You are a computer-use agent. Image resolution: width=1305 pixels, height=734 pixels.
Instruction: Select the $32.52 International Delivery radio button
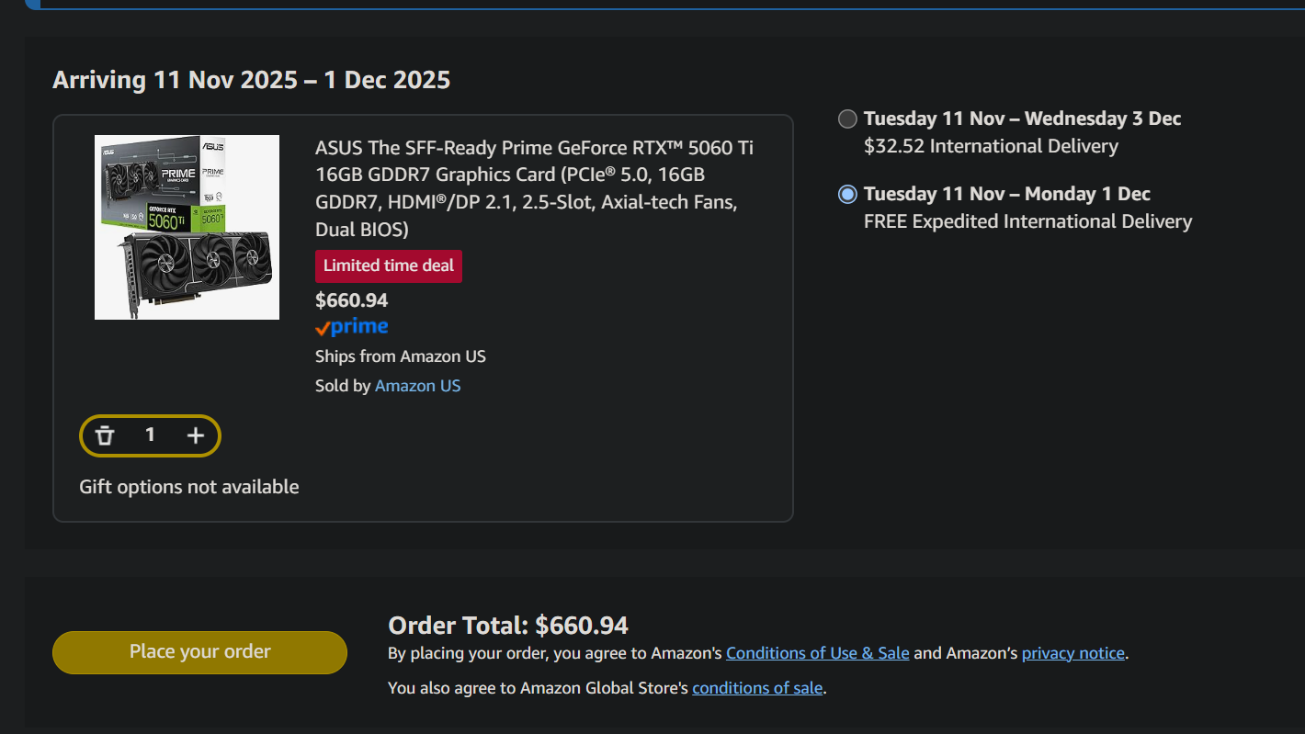tap(847, 119)
